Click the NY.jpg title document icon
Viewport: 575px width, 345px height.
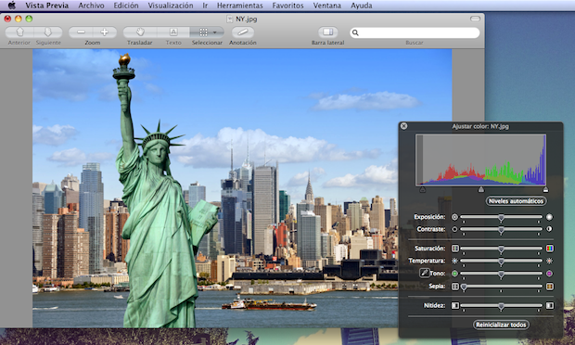[230, 19]
